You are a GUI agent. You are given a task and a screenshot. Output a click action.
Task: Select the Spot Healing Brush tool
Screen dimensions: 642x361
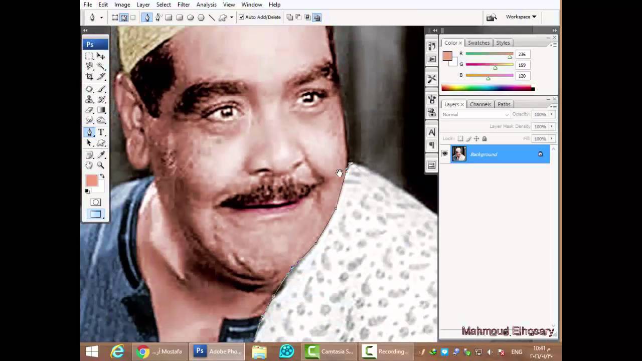(89, 89)
